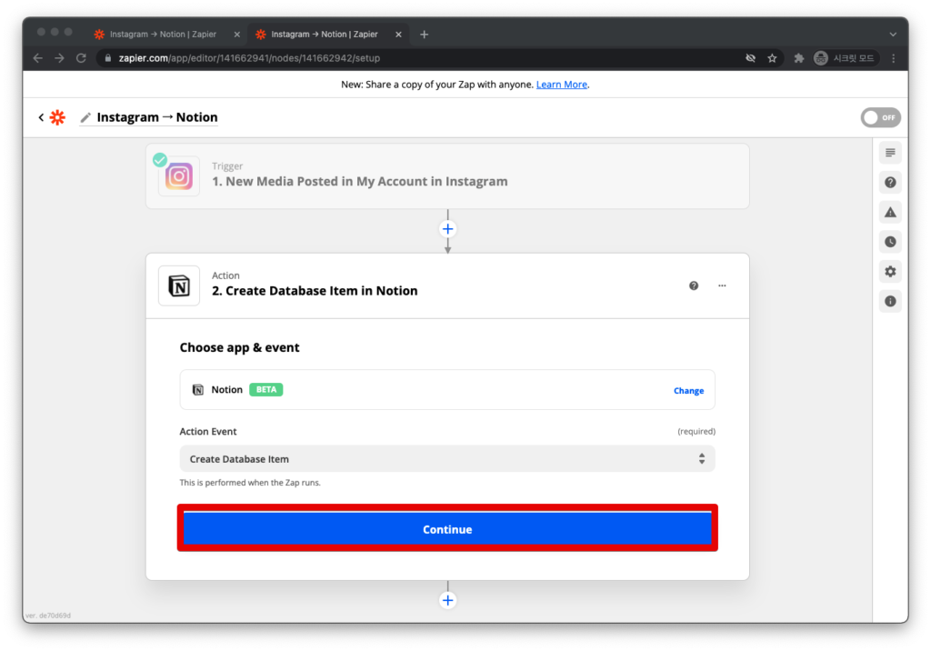Screen dimensions: 931x651
Task: Open the Zap outline sidebar icon
Action: pyautogui.click(x=890, y=153)
